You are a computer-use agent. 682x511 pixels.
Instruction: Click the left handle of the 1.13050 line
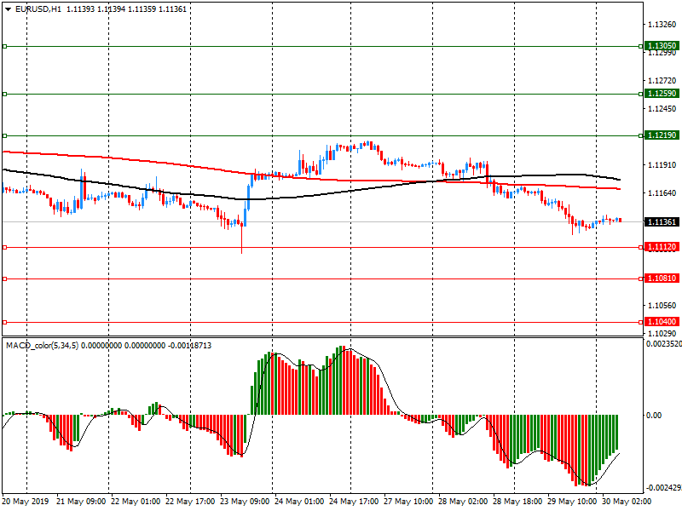coord(4,46)
